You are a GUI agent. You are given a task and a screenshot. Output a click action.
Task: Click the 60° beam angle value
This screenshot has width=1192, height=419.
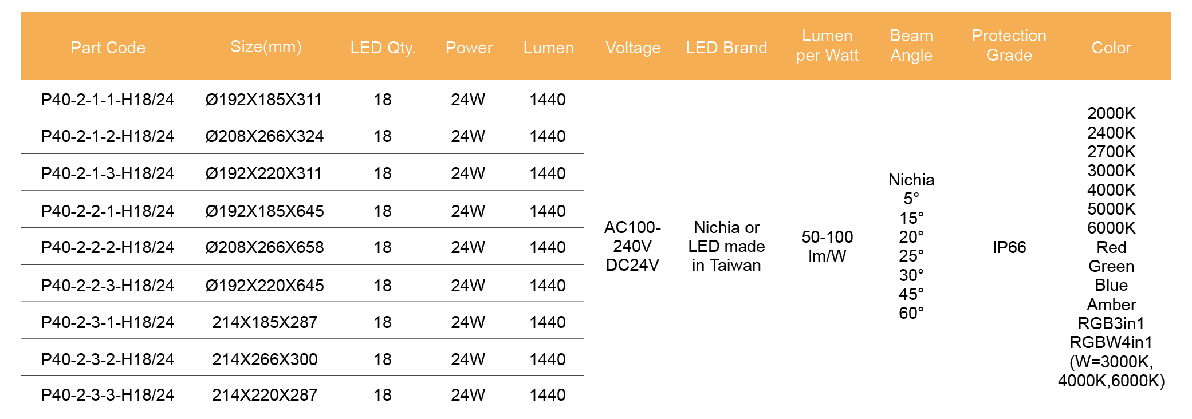coord(911,313)
